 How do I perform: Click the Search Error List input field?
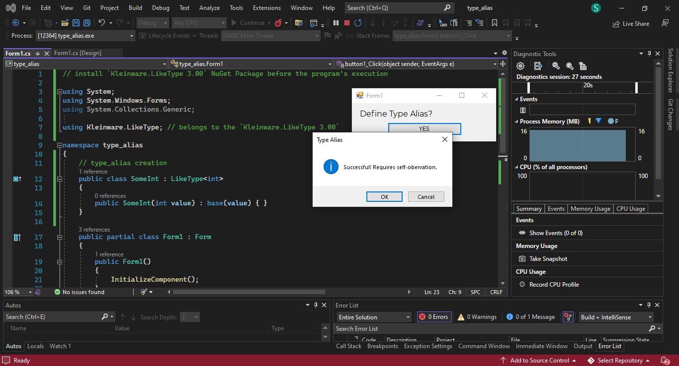491,329
